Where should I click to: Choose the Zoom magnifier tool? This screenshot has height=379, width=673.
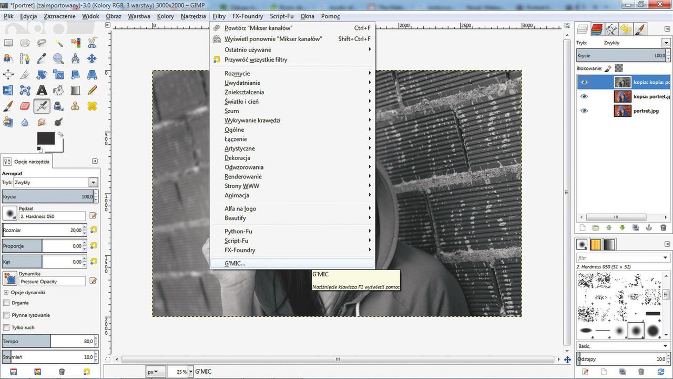click(x=58, y=58)
